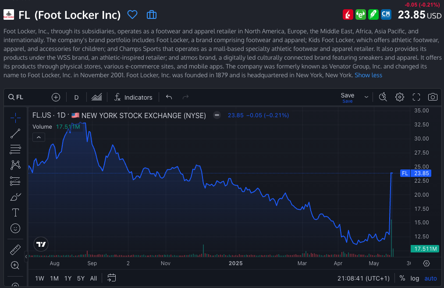Select the 5Y time range

coord(81,278)
